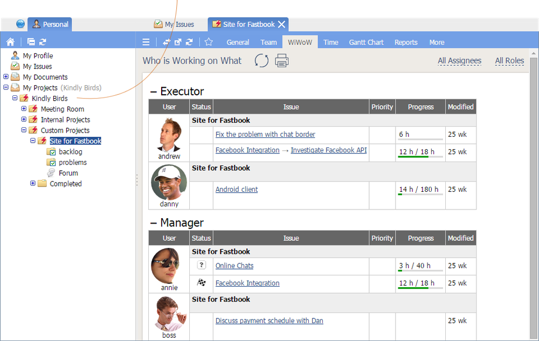Select the Forum tree item
539x341 pixels.
point(68,173)
